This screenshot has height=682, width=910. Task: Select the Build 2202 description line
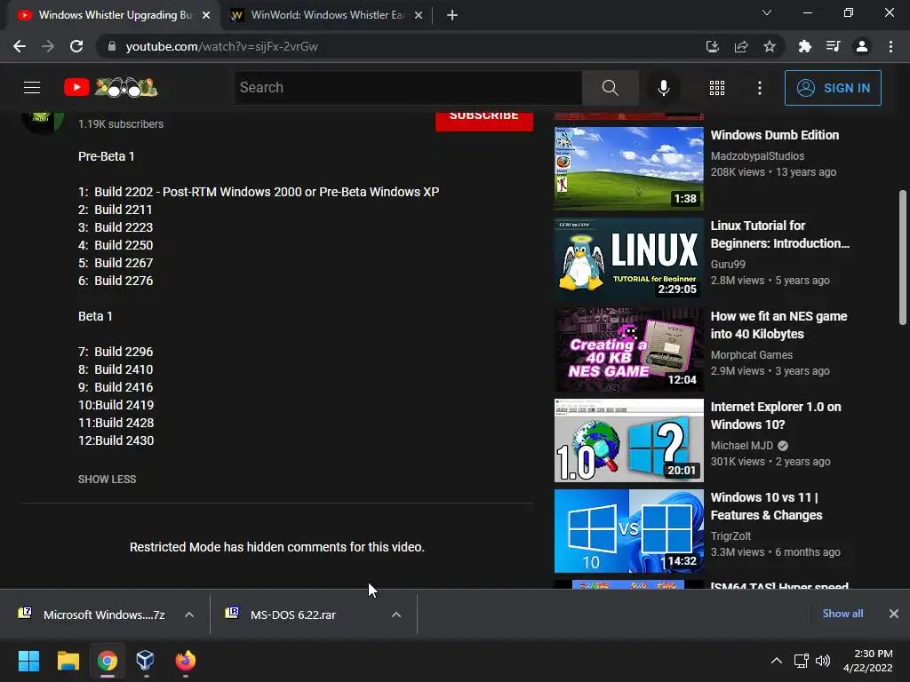[259, 192]
